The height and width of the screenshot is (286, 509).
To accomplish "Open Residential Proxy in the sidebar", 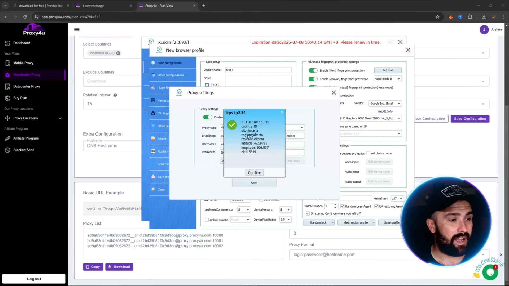I will point(27,75).
